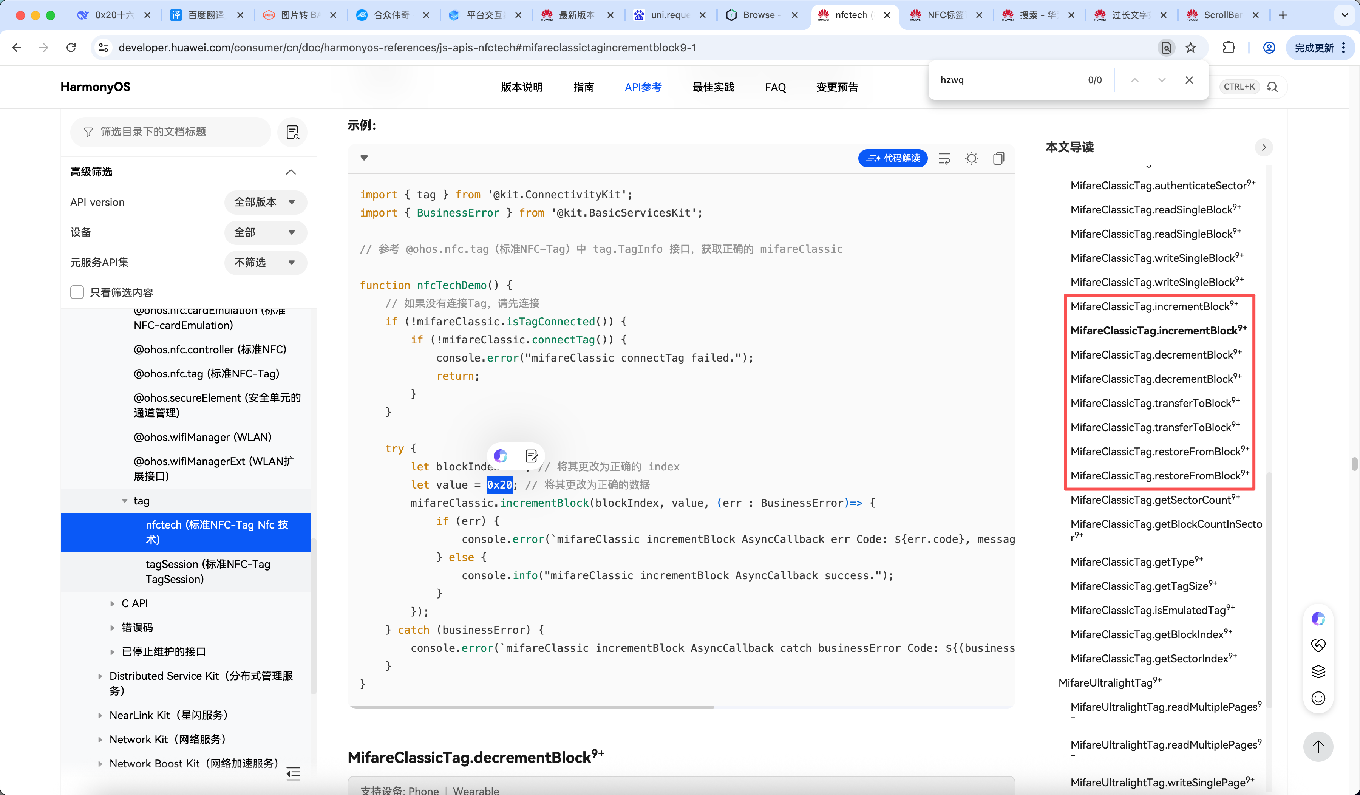Click the scroll-to-top arrow button

tap(1318, 746)
